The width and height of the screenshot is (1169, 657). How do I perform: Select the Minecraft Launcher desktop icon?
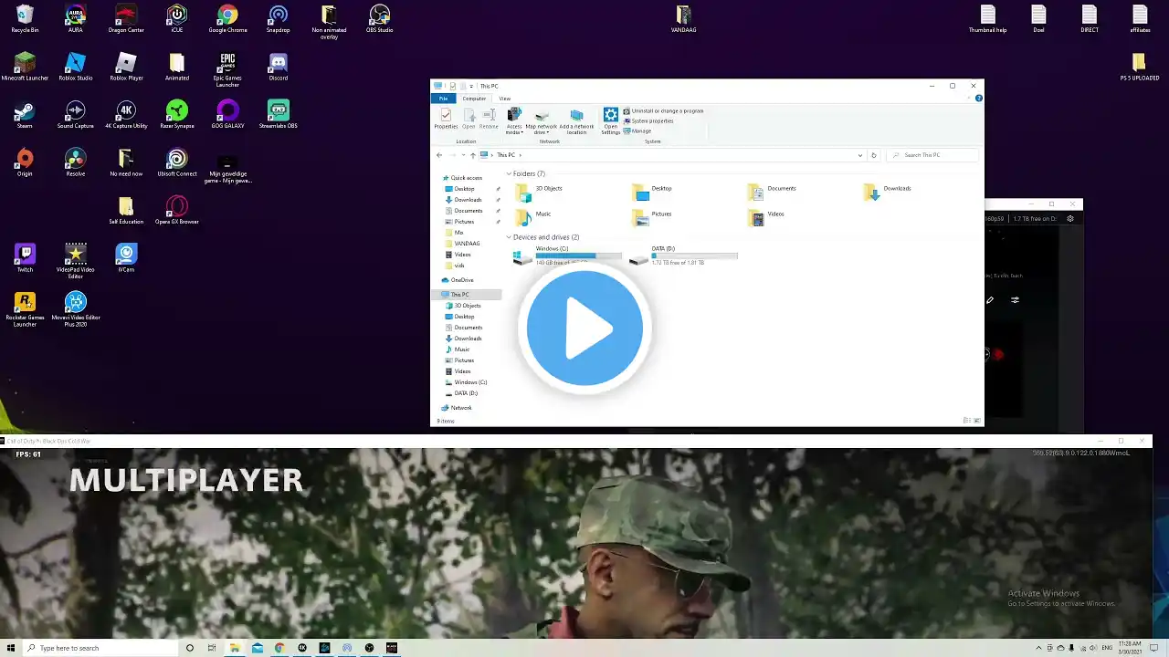point(25,67)
